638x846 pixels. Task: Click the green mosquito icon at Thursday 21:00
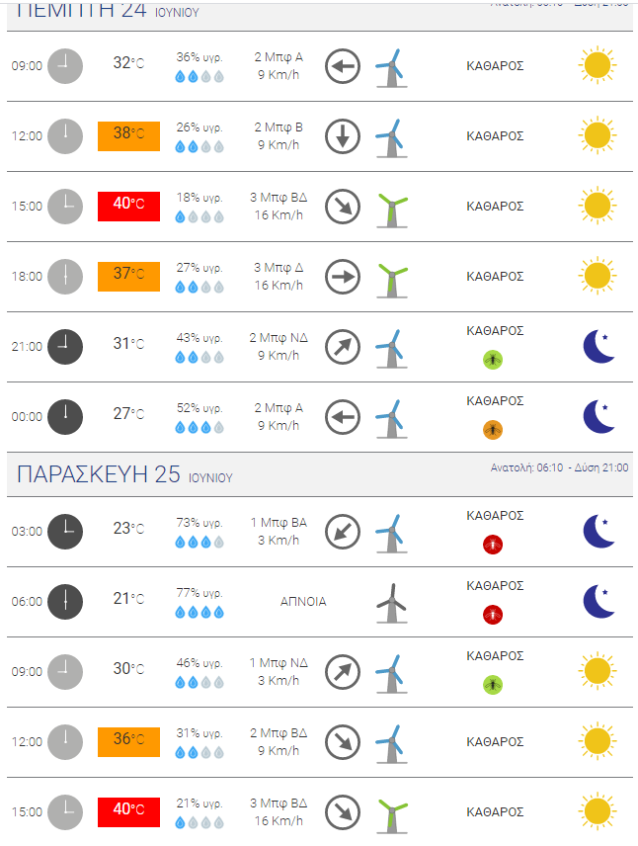coord(493,360)
